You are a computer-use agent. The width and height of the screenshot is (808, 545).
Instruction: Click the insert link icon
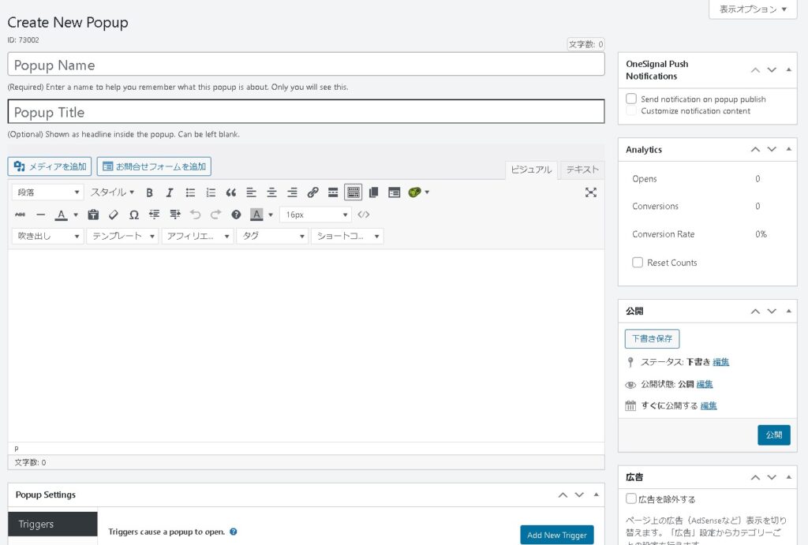coord(312,192)
